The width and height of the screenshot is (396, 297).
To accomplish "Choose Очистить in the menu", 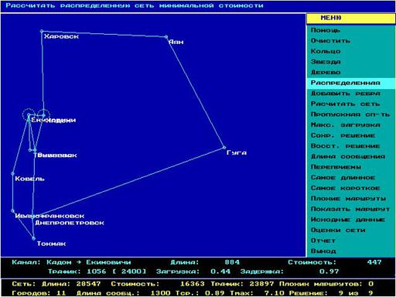I will (x=330, y=41).
